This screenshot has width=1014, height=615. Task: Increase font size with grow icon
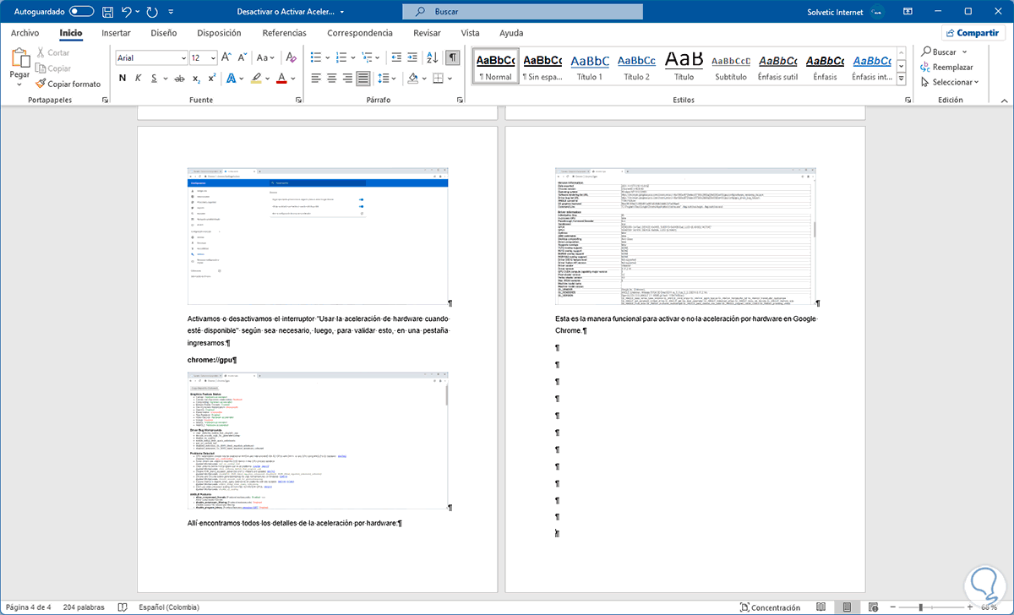click(226, 57)
